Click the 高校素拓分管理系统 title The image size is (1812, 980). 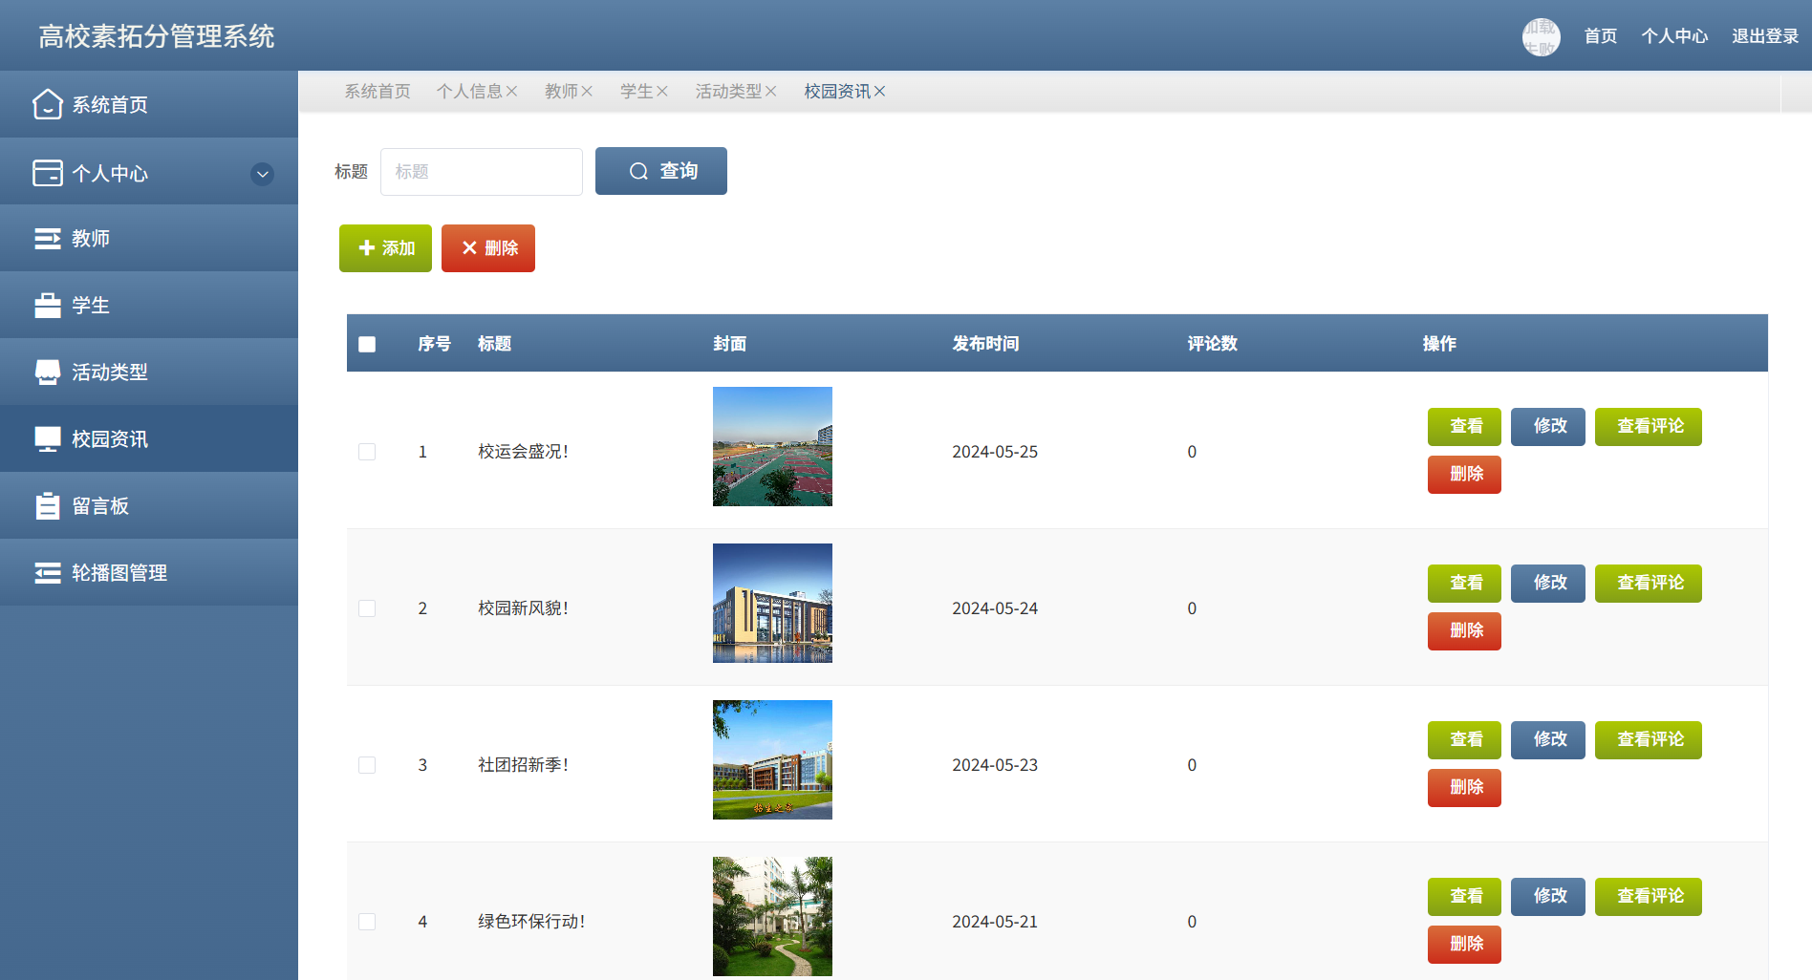tap(157, 36)
